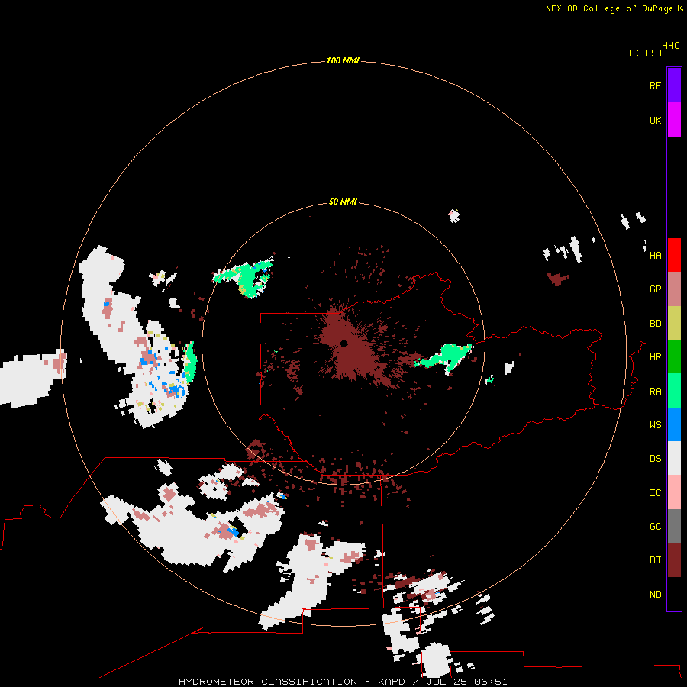687x687 pixels.
Task: Select the DS white legend swatch
Action: click(x=674, y=458)
